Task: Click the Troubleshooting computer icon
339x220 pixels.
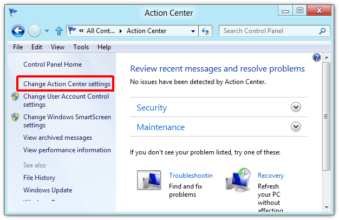Action: (x=149, y=180)
